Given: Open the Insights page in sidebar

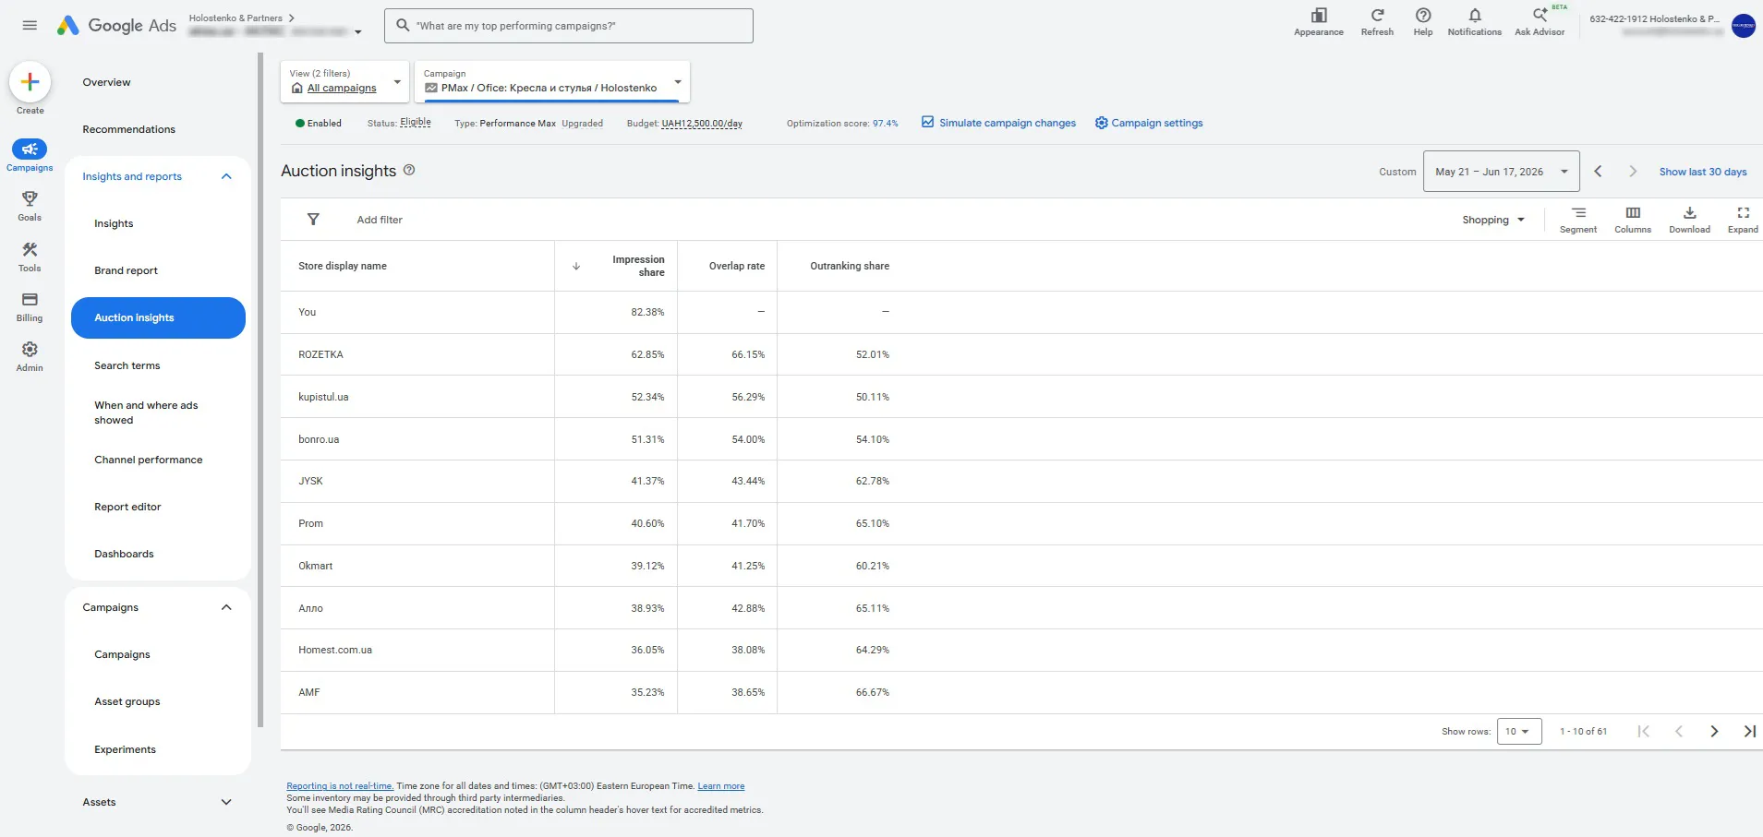Looking at the screenshot, I should (114, 223).
